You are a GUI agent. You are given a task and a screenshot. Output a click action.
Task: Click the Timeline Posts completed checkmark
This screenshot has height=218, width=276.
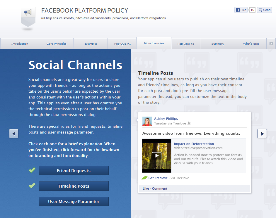point(32,185)
